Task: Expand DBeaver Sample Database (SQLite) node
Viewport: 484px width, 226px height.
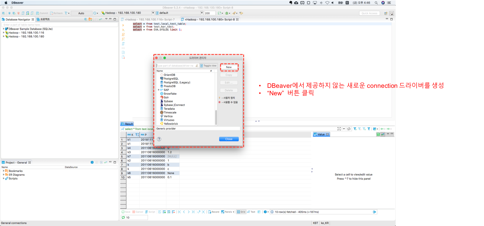Action: click(4, 29)
